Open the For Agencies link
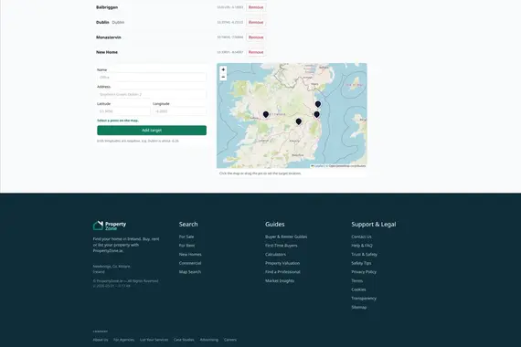Screen dimensions: 521x347 (x=124, y=340)
